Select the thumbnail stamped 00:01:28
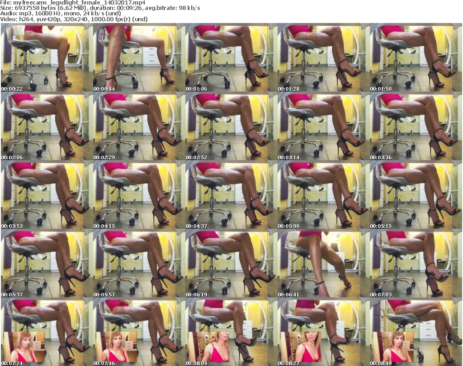Image resolution: width=463 pixels, height=366 pixels. (x=323, y=58)
